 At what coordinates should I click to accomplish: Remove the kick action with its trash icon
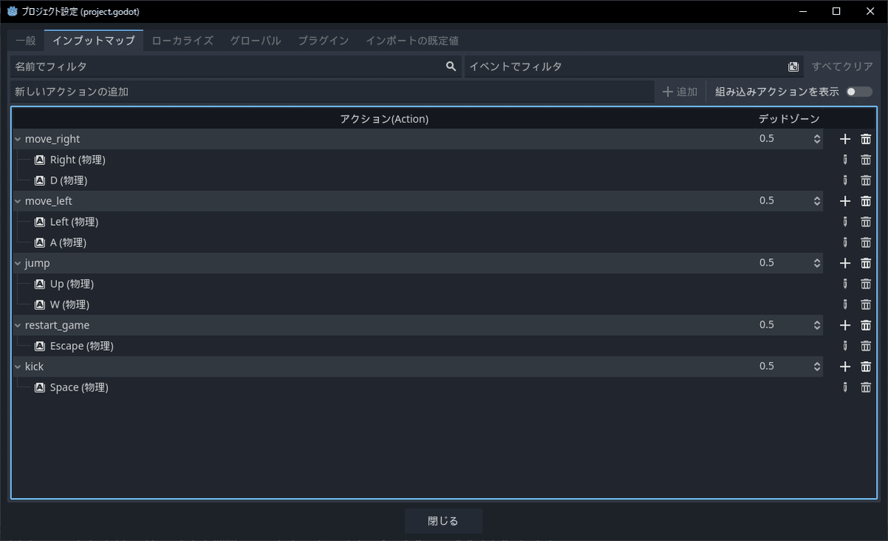[866, 366]
